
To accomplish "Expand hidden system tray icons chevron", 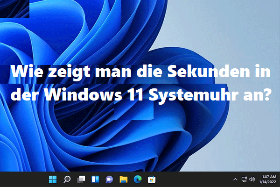I will 235,180.
